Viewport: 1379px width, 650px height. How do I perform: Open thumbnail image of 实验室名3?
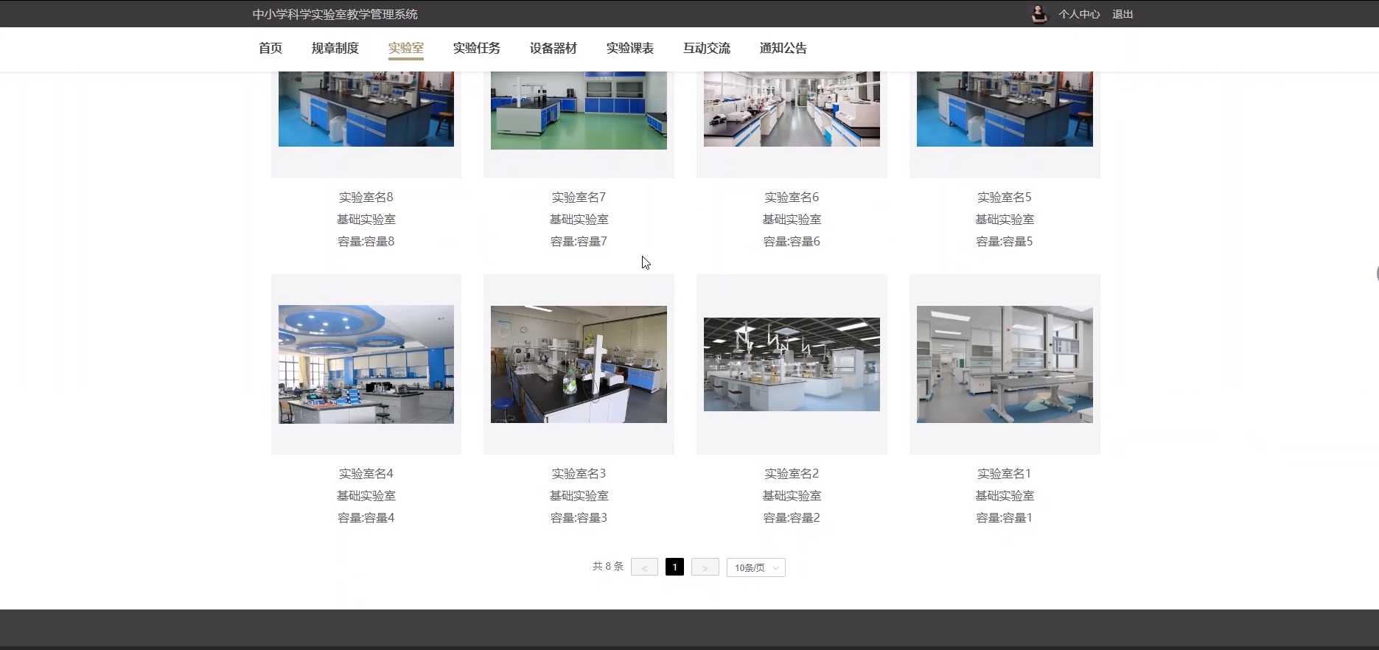[x=579, y=364]
